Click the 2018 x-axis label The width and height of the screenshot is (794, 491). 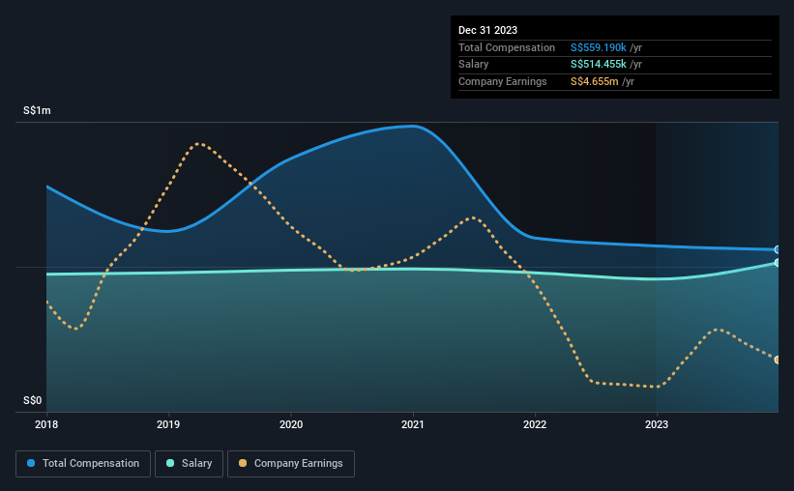pyautogui.click(x=46, y=424)
